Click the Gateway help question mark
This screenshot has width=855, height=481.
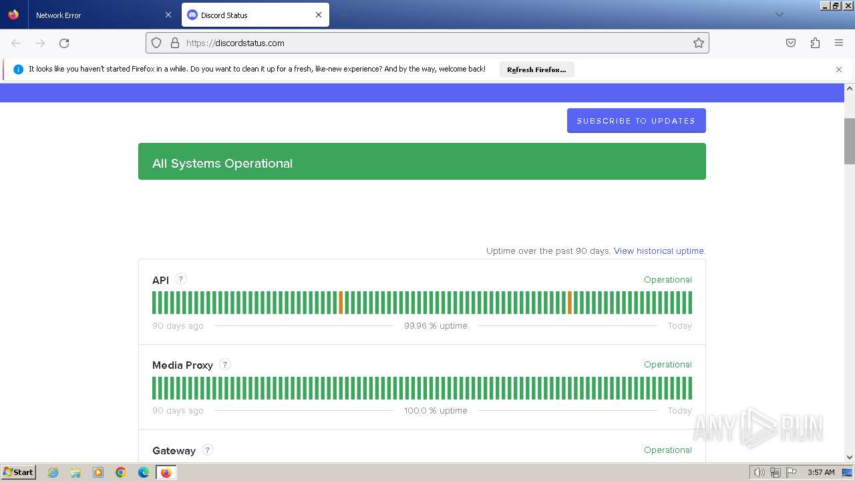[x=208, y=450]
